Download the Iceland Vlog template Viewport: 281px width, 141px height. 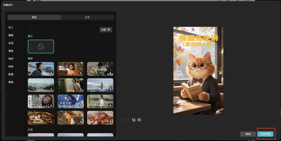pyautogui.click(x=111, y=89)
